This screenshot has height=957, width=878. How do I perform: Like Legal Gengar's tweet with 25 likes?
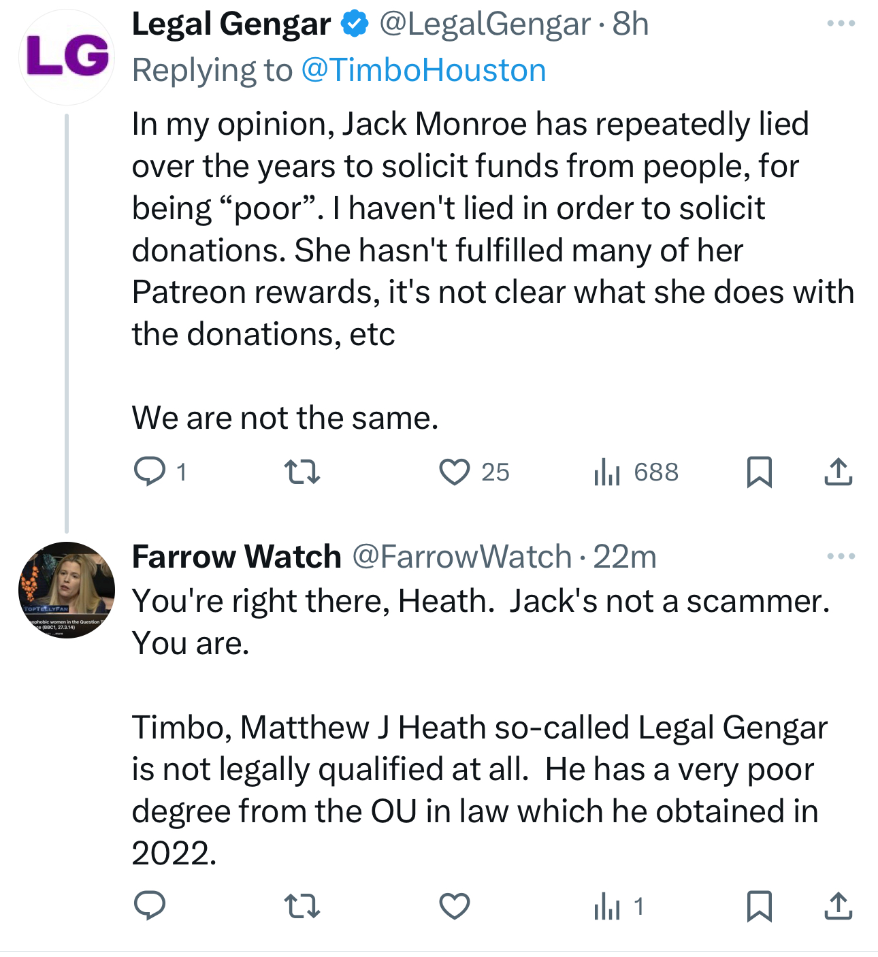point(455,471)
